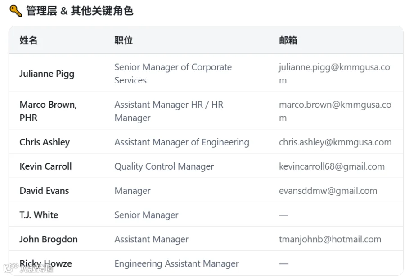
Task: Click tmanjohnb@hotmail.com email address
Action: point(330,239)
